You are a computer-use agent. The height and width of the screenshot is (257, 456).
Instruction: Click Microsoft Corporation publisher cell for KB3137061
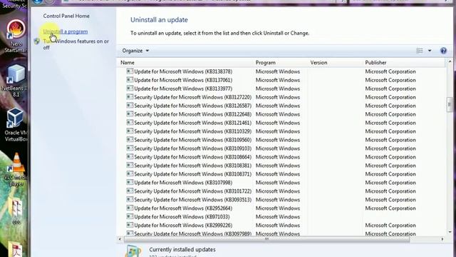point(390,80)
